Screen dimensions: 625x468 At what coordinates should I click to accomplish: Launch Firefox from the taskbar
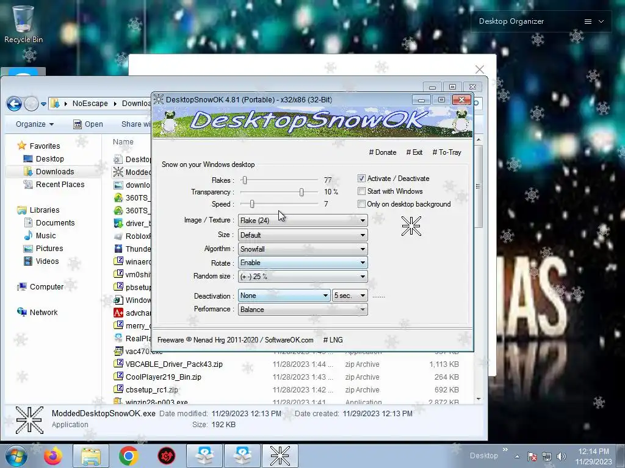(53, 456)
